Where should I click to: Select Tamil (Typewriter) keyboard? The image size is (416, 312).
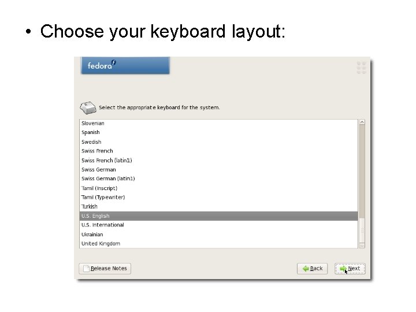[103, 197]
